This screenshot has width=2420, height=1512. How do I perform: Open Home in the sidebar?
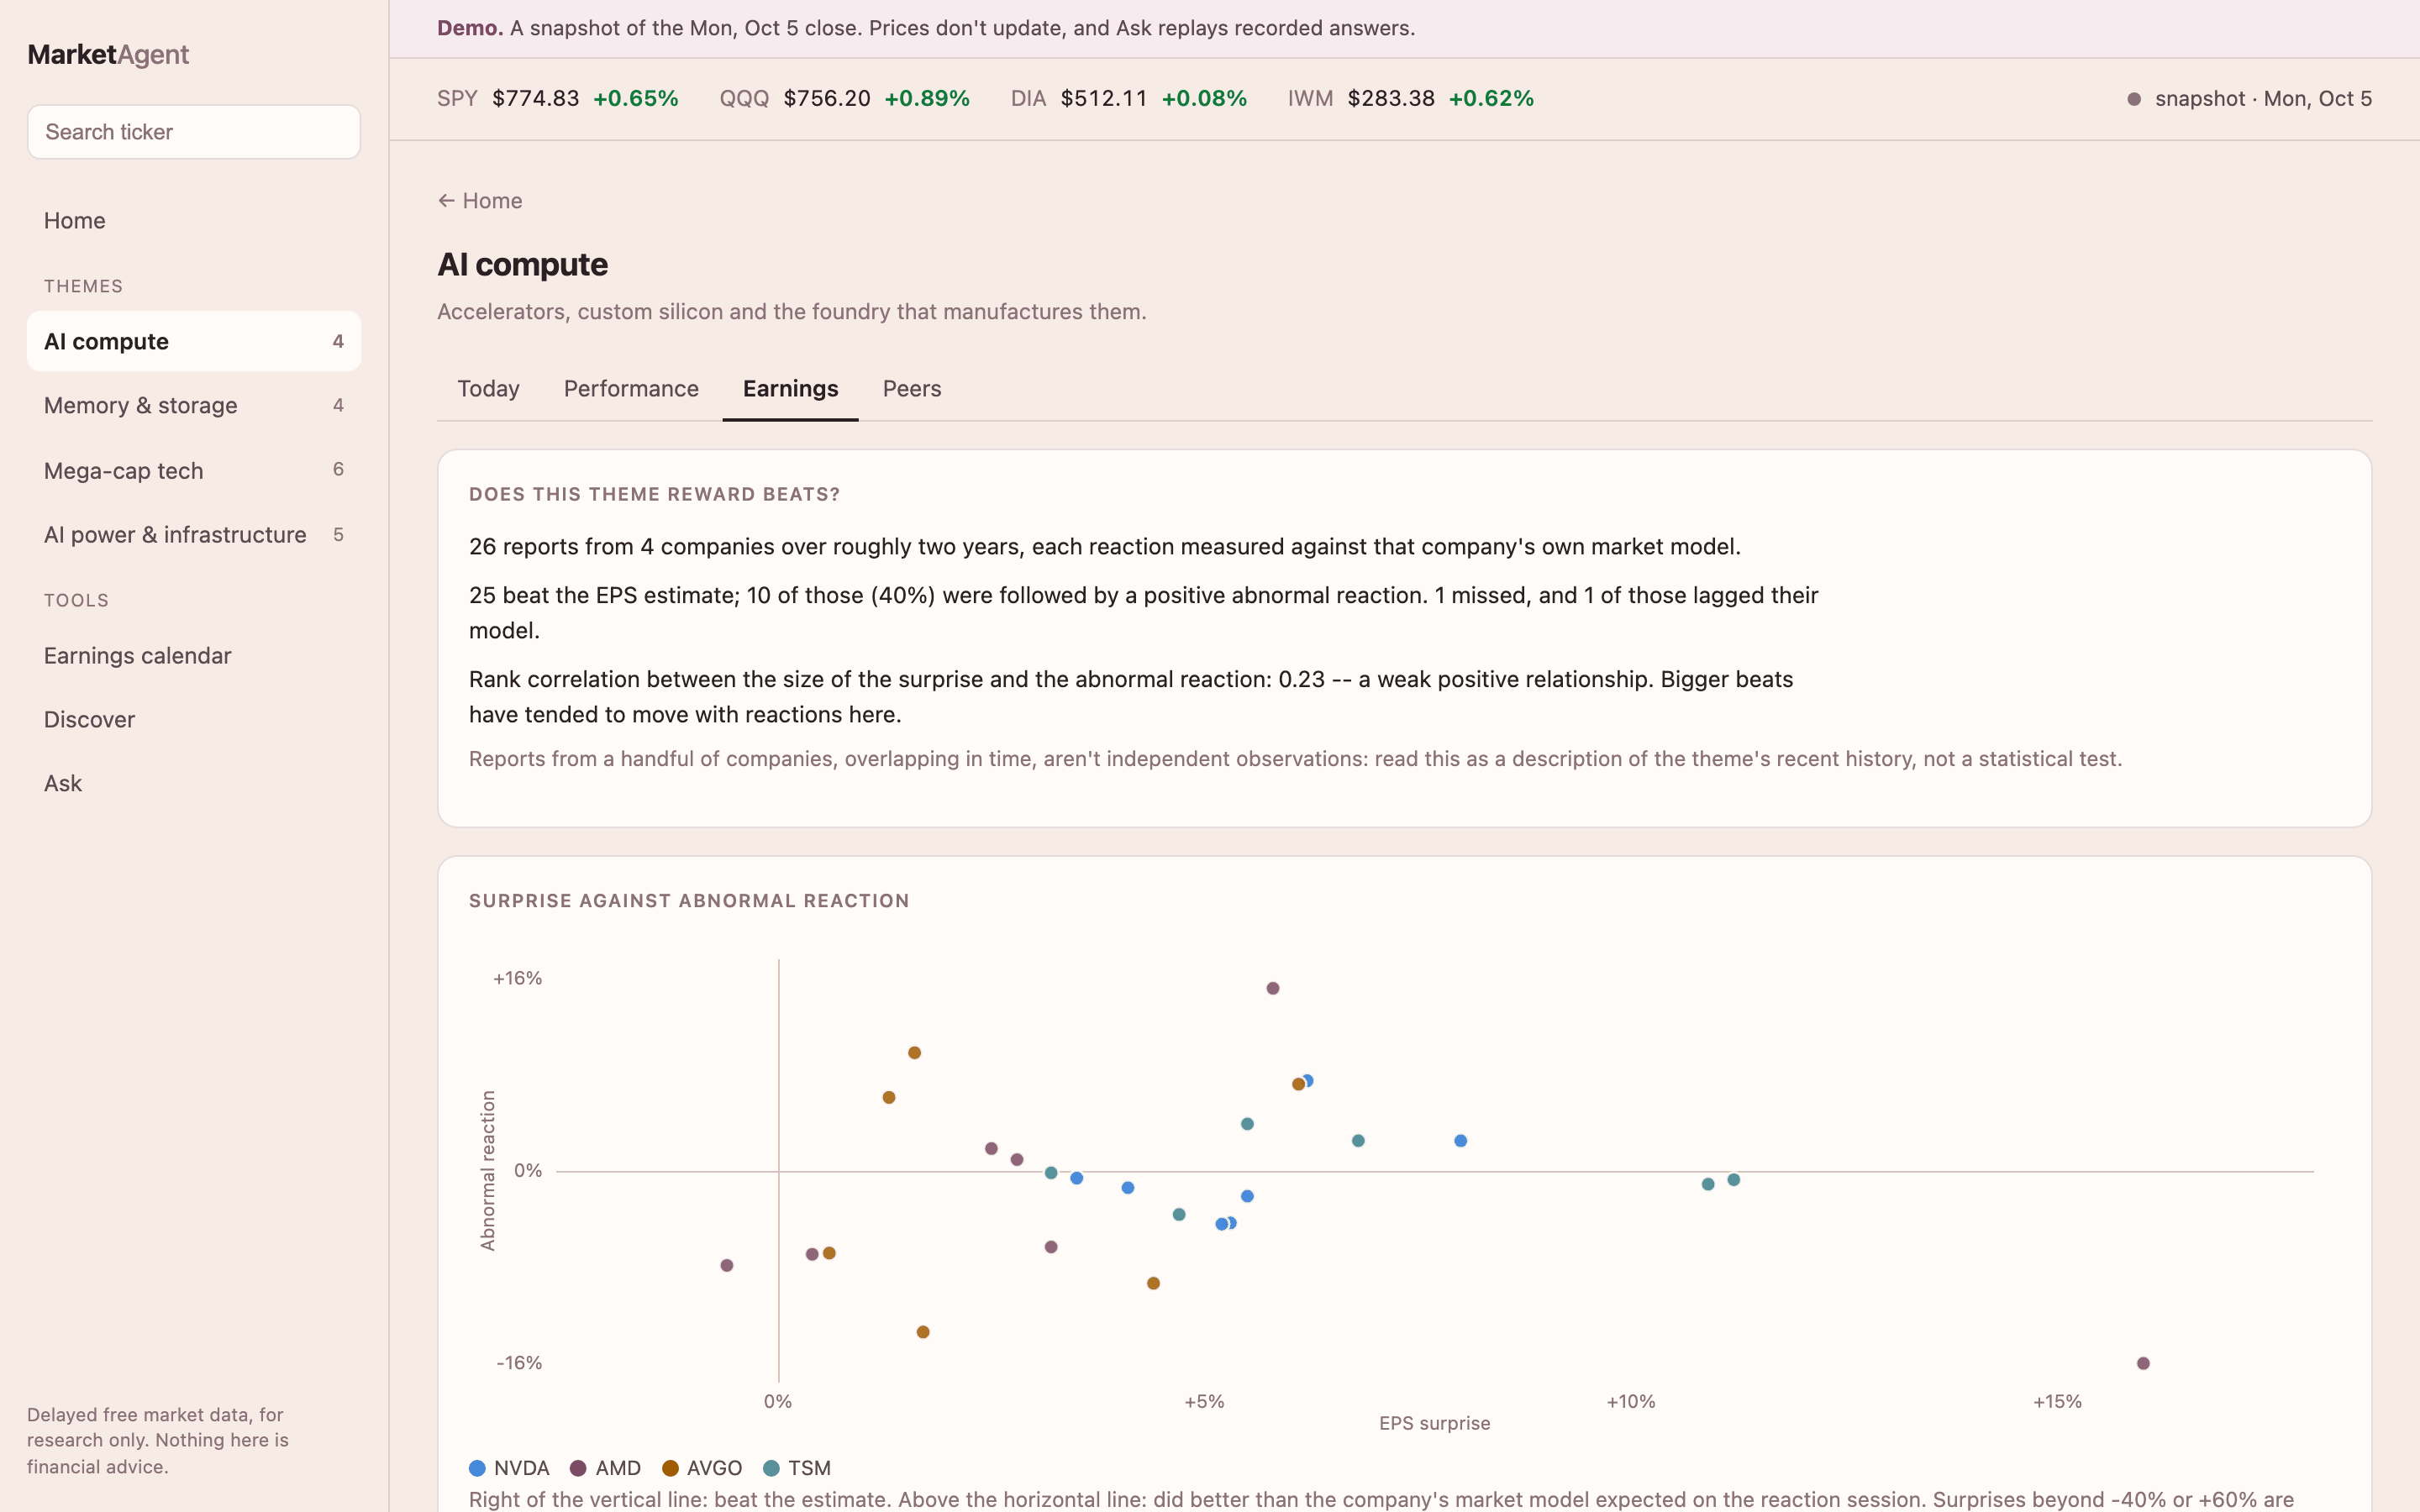[194, 221]
